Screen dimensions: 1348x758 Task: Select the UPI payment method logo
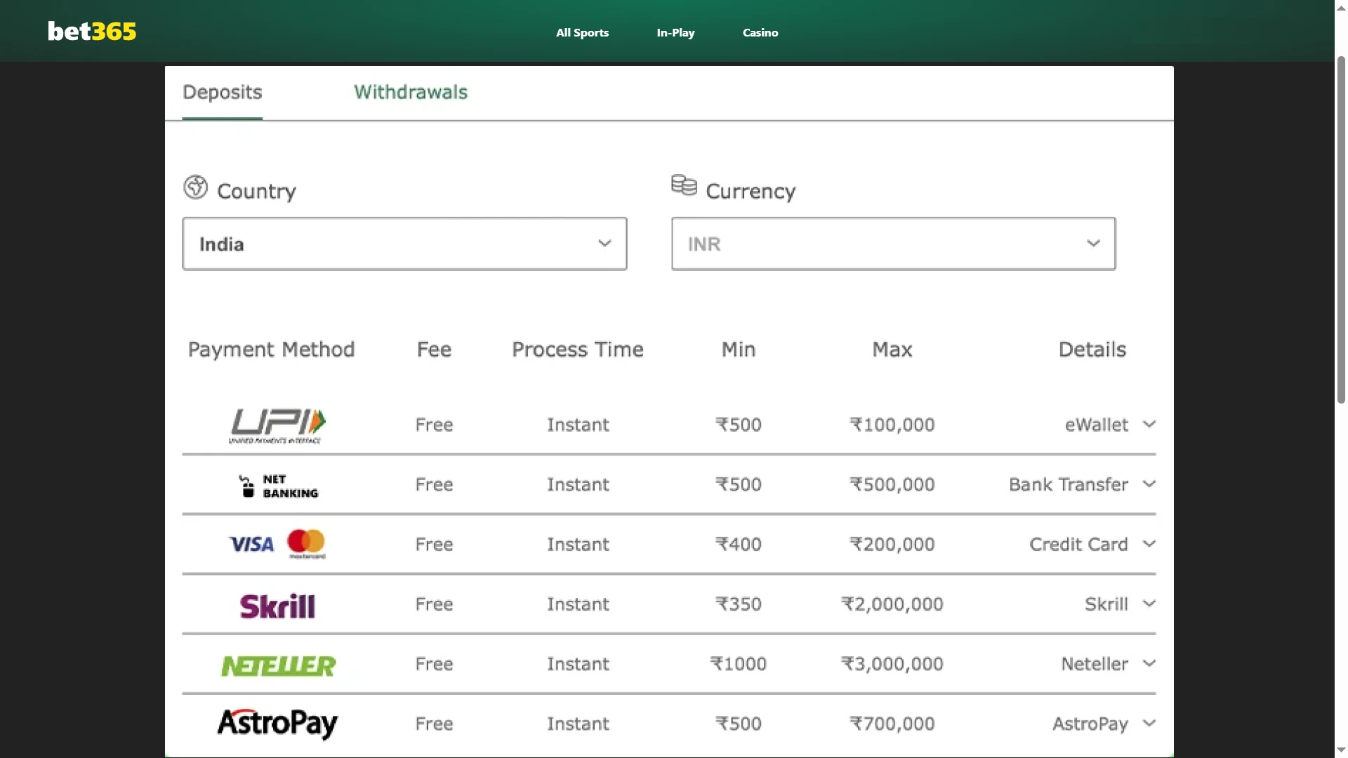pyautogui.click(x=277, y=425)
